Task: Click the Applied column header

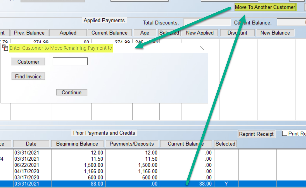Action: coord(68,33)
